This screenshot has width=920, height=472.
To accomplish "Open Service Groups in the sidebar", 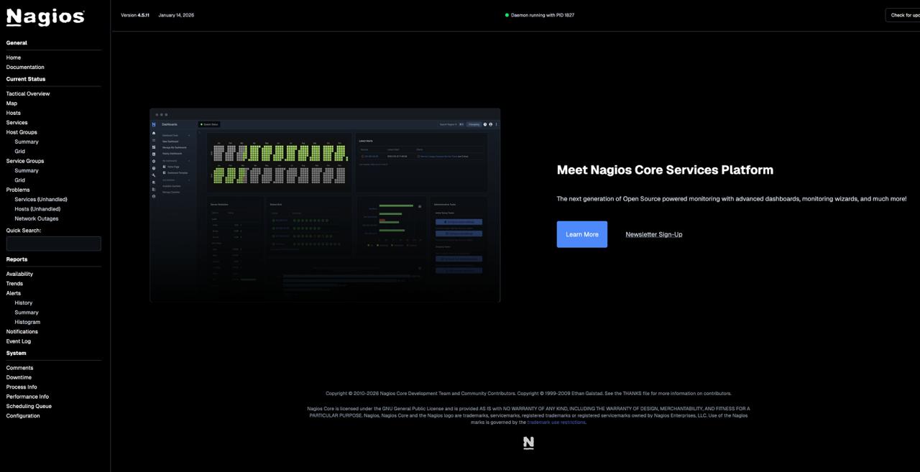I will [25, 161].
